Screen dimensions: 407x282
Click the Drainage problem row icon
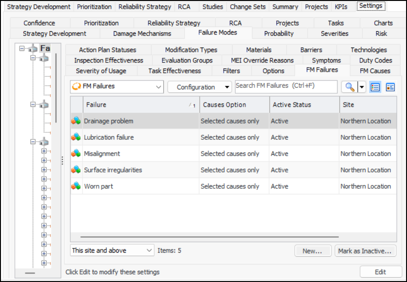click(76, 121)
